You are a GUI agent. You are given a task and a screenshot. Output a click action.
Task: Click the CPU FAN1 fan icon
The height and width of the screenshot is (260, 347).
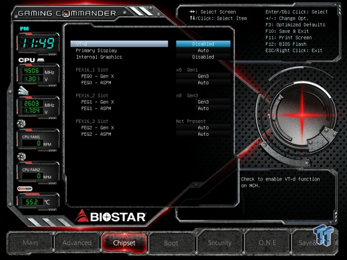[x=21, y=124]
